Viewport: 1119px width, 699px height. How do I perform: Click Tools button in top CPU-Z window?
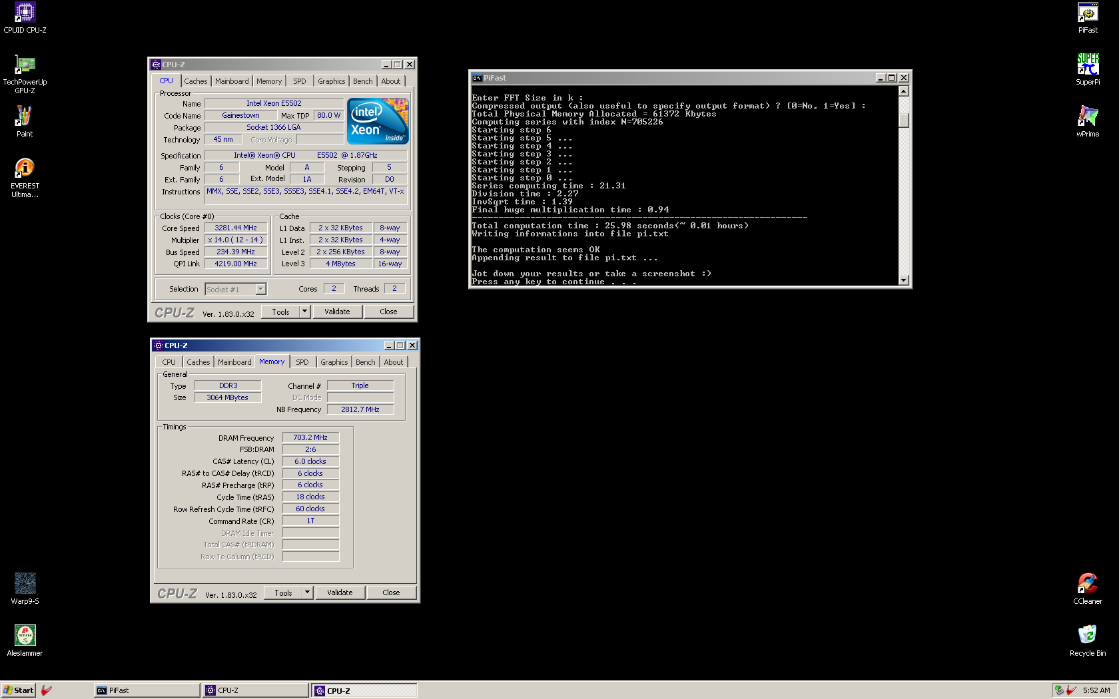(x=280, y=312)
